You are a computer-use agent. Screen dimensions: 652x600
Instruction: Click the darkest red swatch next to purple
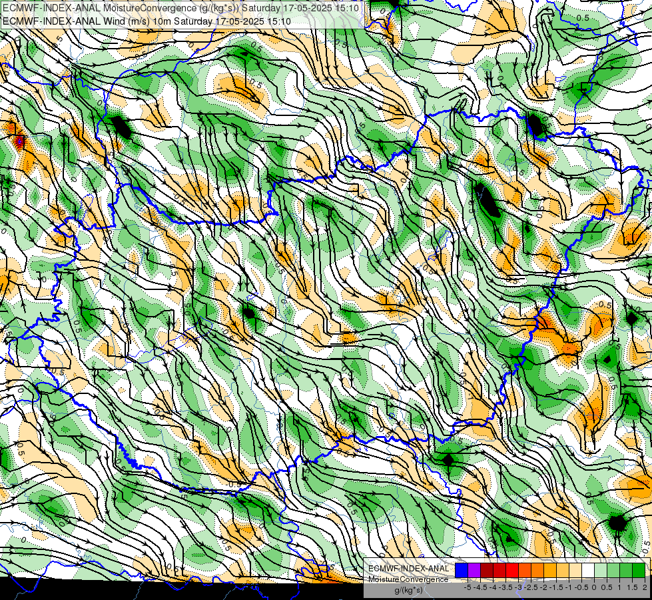point(487,570)
